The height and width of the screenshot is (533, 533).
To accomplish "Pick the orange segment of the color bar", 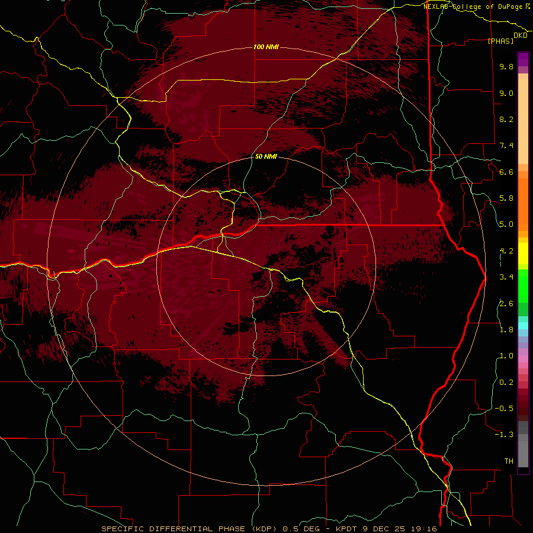I will [x=523, y=204].
